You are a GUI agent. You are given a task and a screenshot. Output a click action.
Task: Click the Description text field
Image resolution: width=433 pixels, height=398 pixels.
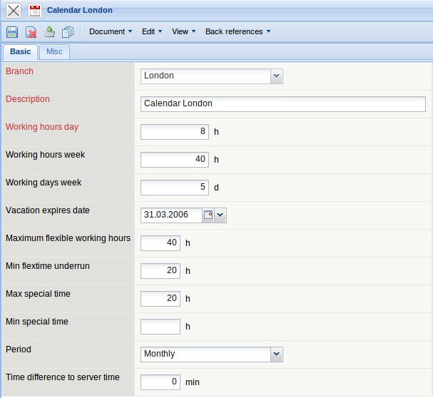pos(282,103)
